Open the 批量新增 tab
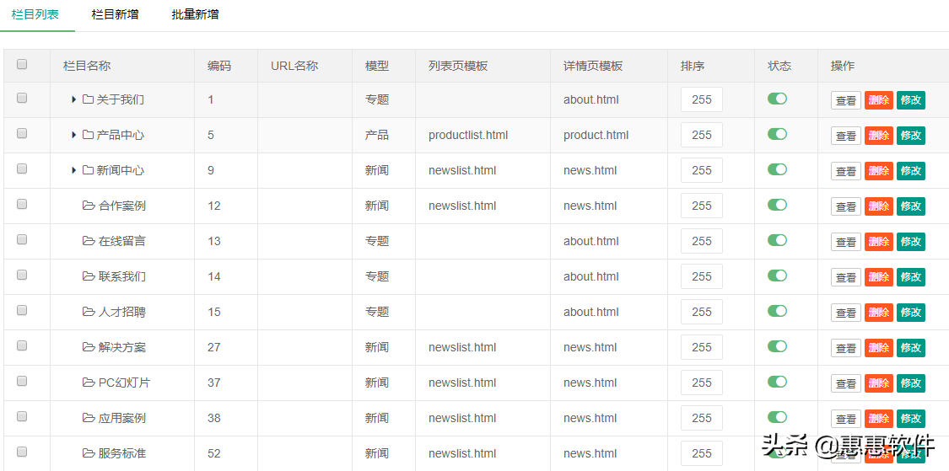The image size is (949, 471). (x=195, y=14)
